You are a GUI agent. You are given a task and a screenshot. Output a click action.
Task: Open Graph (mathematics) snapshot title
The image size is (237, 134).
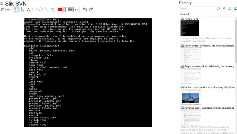pos(209,66)
